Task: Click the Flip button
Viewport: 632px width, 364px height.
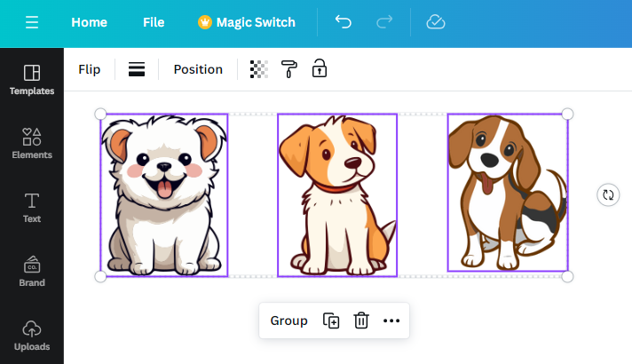Action: [x=89, y=69]
